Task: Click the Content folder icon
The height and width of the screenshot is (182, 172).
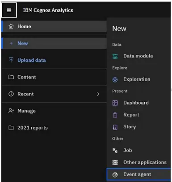Action: (11, 77)
